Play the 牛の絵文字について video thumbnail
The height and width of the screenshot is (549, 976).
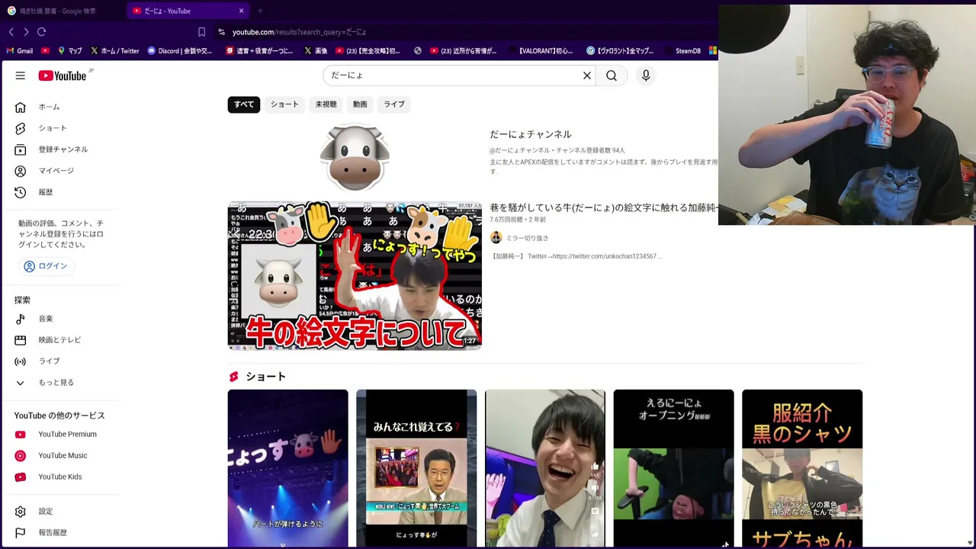point(355,276)
